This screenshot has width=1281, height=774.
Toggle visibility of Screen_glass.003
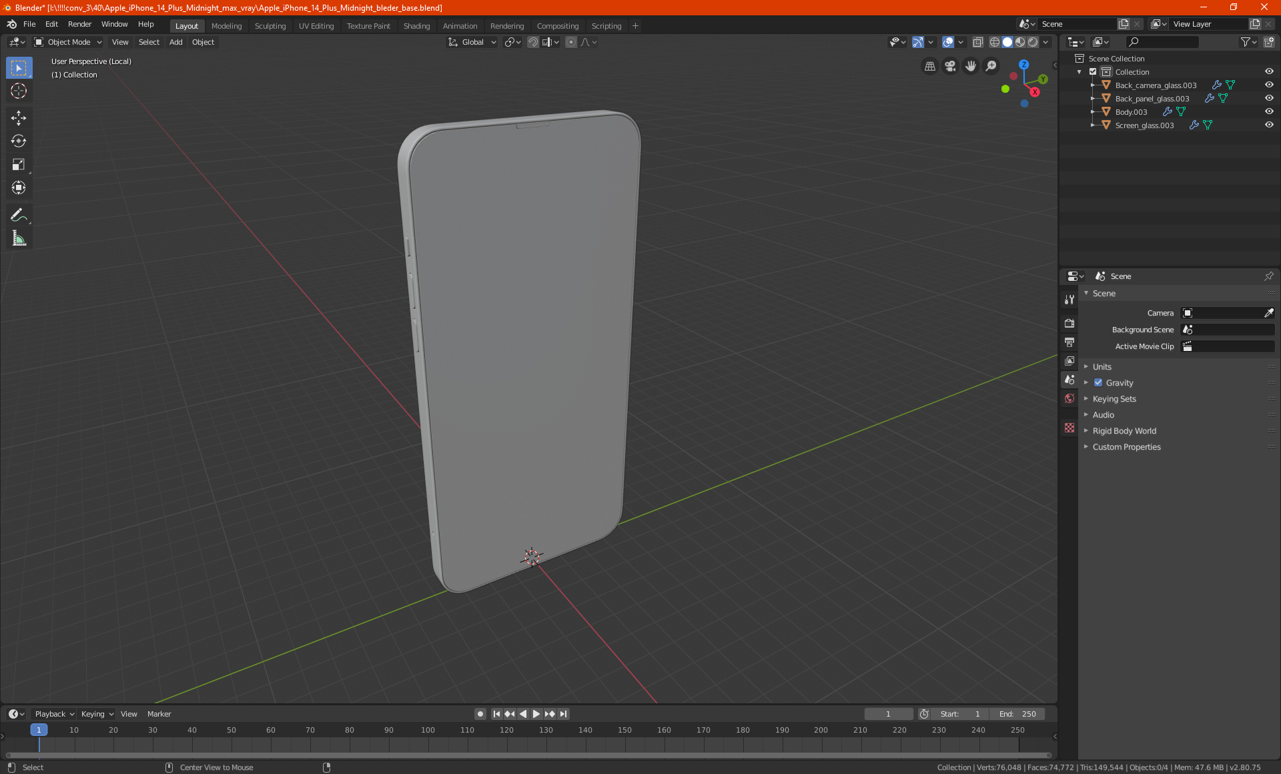click(1270, 125)
